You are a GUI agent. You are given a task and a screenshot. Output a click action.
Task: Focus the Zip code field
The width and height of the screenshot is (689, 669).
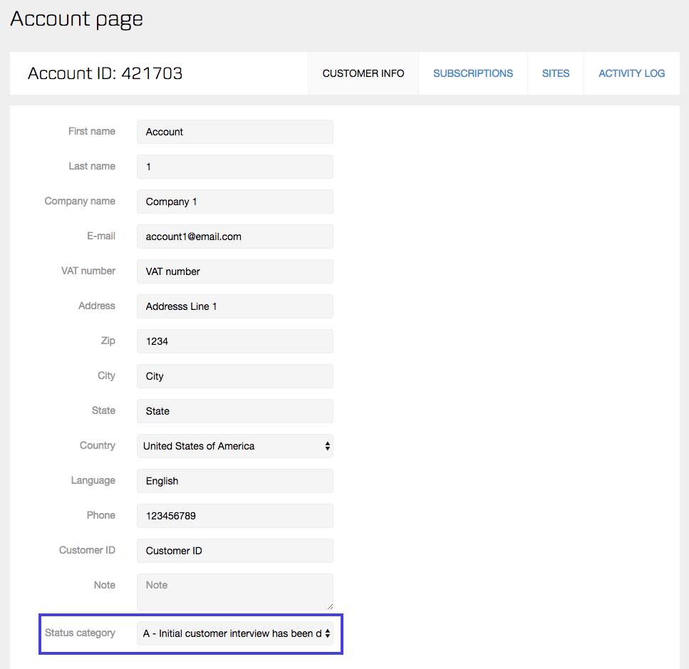(235, 341)
